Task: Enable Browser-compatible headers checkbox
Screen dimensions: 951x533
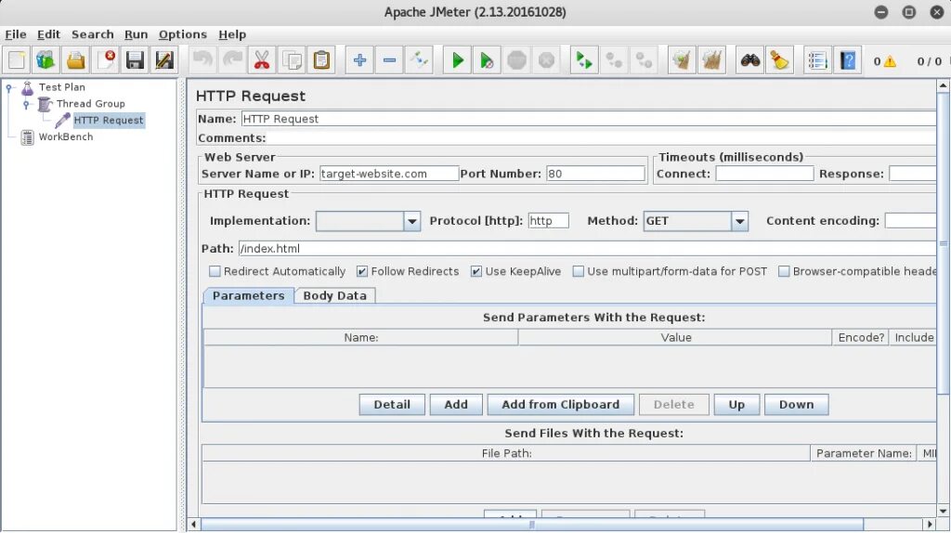Action: pos(784,271)
